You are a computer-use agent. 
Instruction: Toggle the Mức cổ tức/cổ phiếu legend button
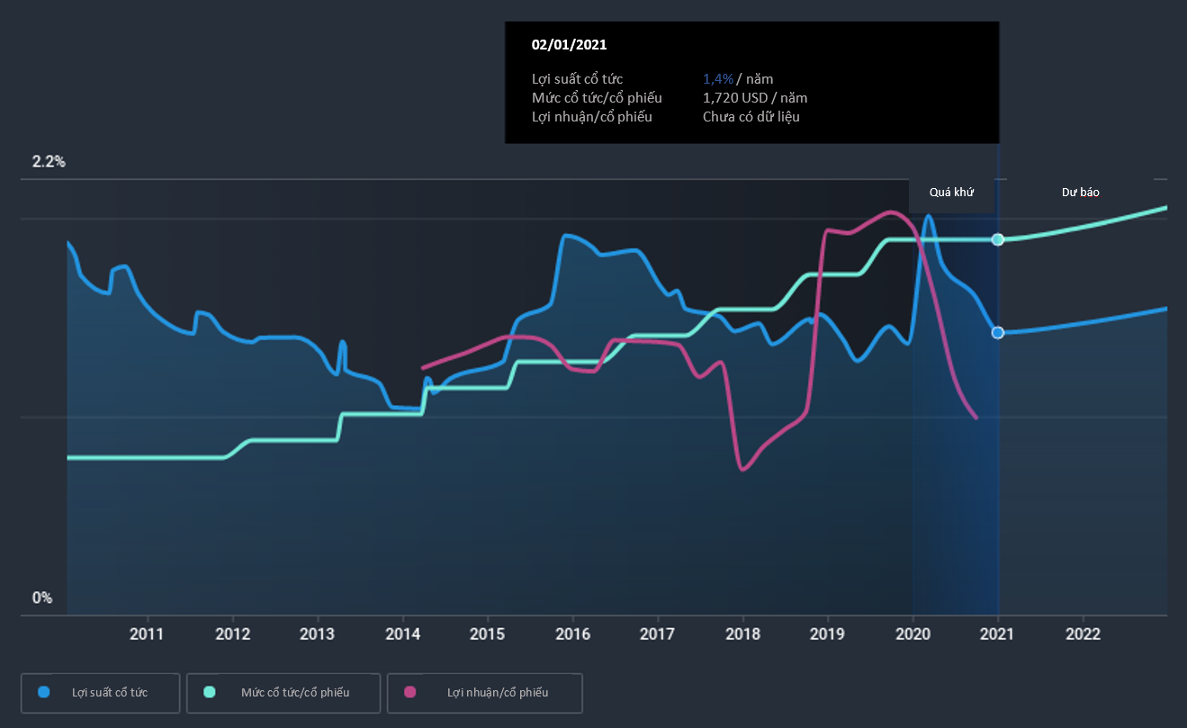point(283,693)
